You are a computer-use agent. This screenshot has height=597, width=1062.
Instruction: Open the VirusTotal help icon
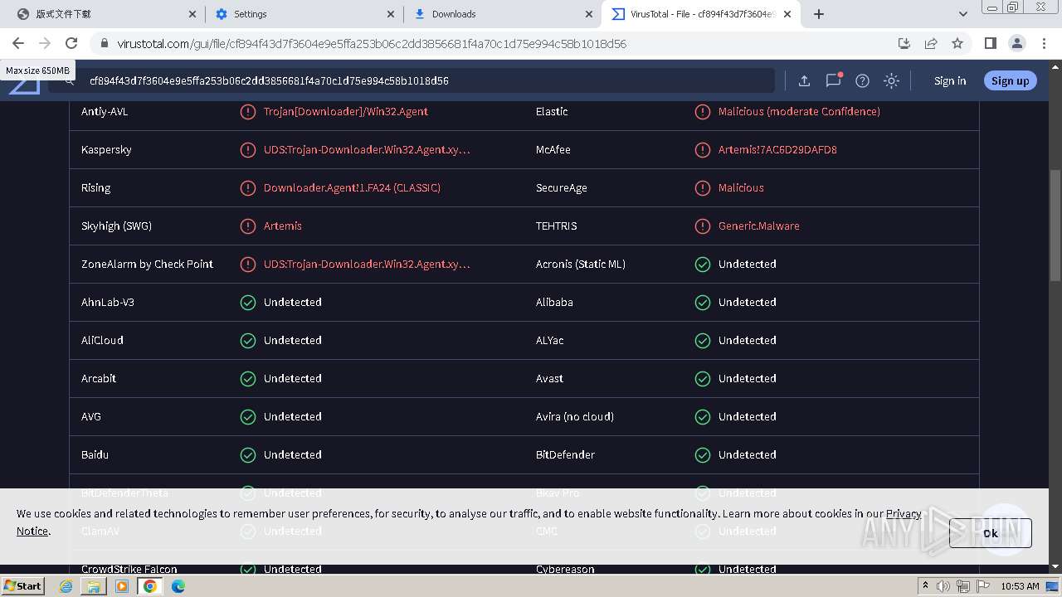pos(862,80)
